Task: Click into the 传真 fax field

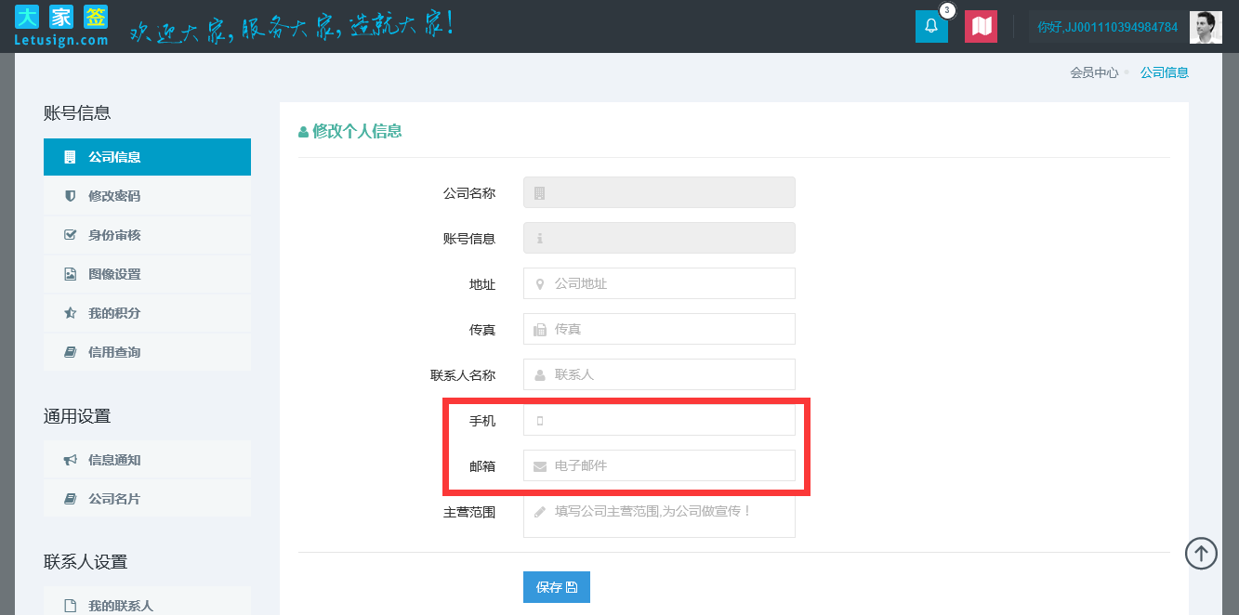Action: click(x=669, y=329)
